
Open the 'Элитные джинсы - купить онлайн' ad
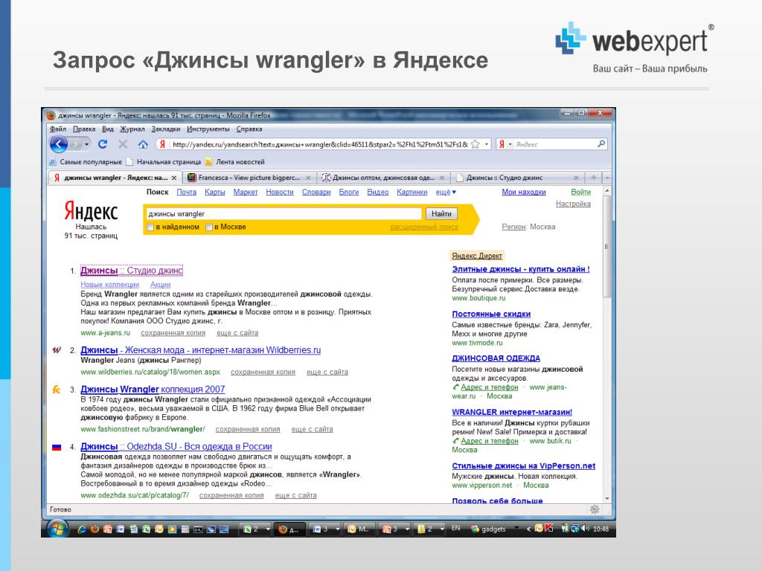520,269
